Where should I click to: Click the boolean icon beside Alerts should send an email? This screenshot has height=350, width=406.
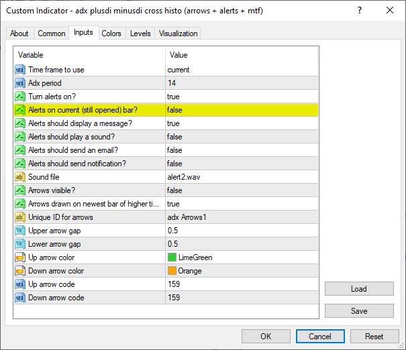20,150
